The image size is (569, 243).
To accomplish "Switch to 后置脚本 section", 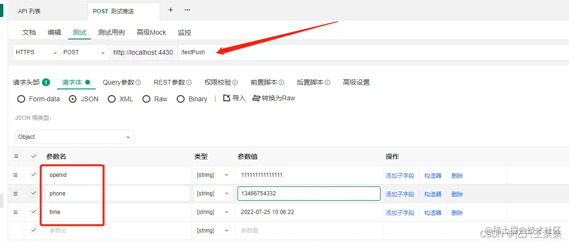I will click(x=310, y=82).
